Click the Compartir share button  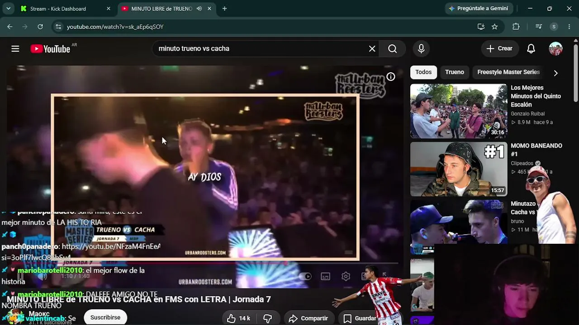pyautogui.click(x=308, y=318)
